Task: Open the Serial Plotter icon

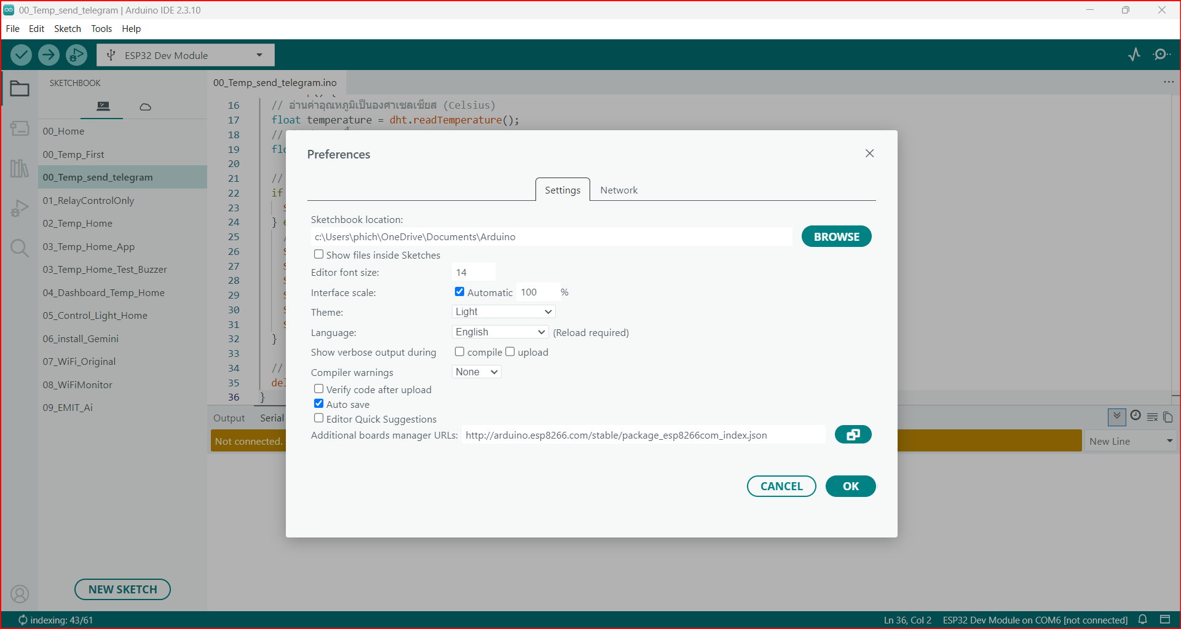Action: pyautogui.click(x=1134, y=55)
